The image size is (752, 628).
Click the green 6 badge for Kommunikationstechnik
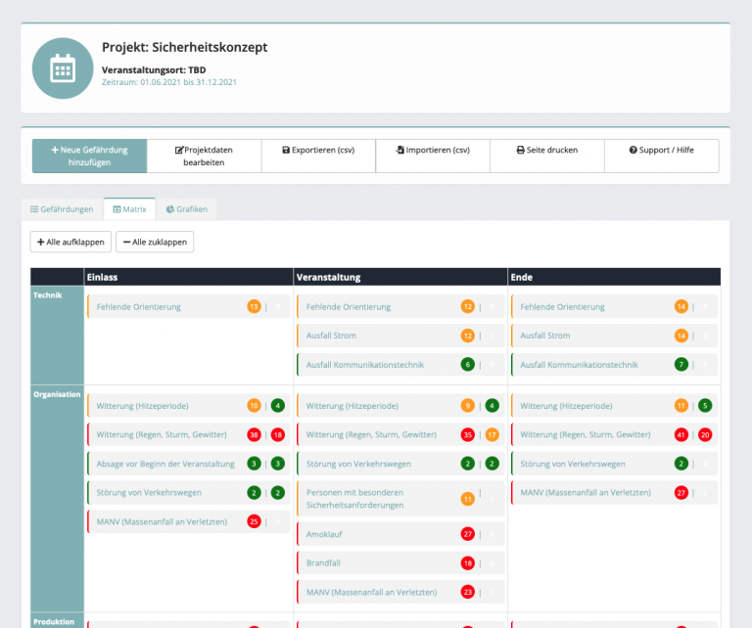[x=468, y=365]
